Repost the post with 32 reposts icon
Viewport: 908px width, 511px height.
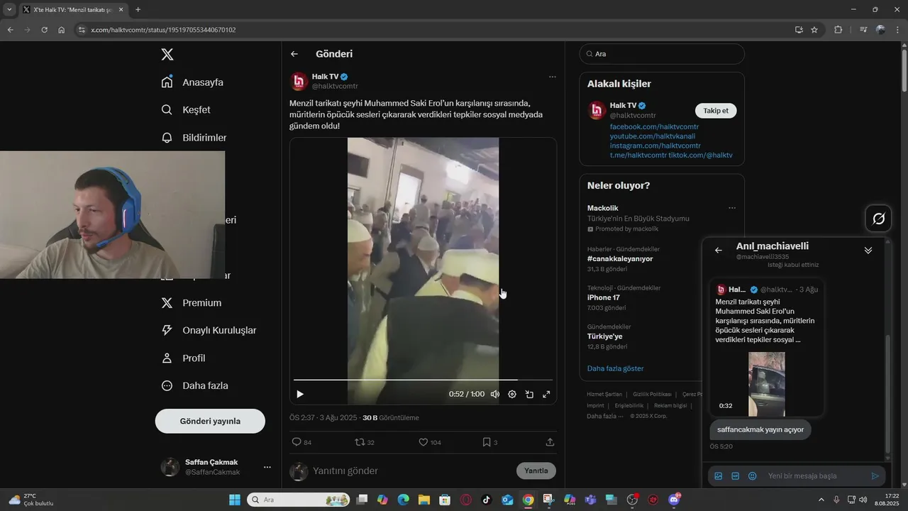pos(365,442)
